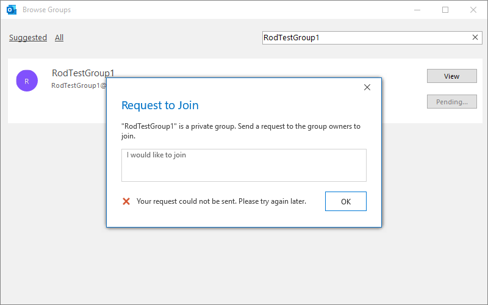Click the View button for RodTestGroup1
The height and width of the screenshot is (305, 488).
point(451,76)
